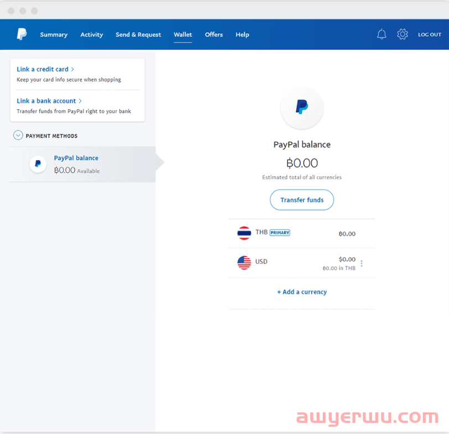Select PayPal balance in sidebar
Viewport: 449px width, 434px height.
[x=82, y=164]
